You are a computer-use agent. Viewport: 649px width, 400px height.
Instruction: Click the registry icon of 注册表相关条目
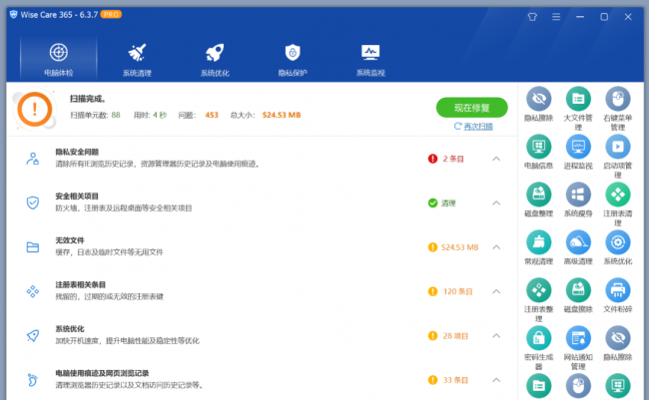tap(33, 291)
